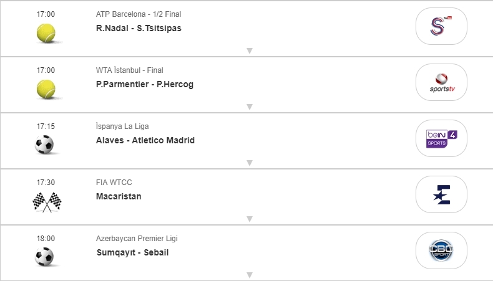Open the Alaves - Atletico Madrid match
Viewport: 493px width, 281px height.
coord(145,140)
